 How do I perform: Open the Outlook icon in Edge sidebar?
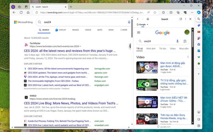pyautogui.click(x=199, y=51)
